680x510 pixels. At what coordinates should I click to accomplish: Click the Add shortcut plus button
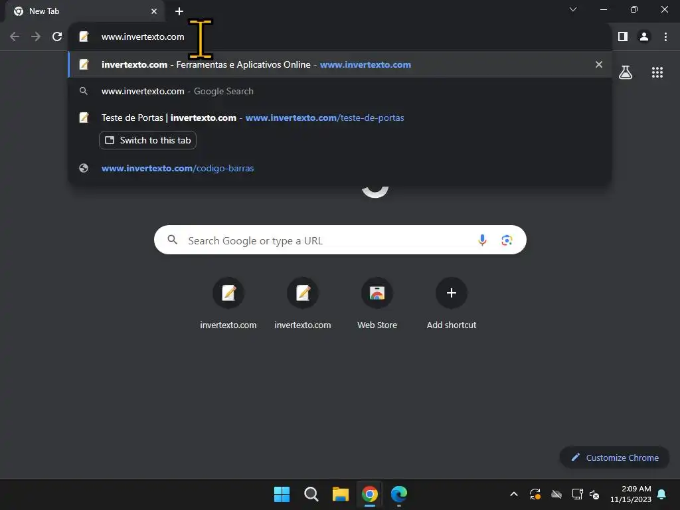(x=452, y=293)
